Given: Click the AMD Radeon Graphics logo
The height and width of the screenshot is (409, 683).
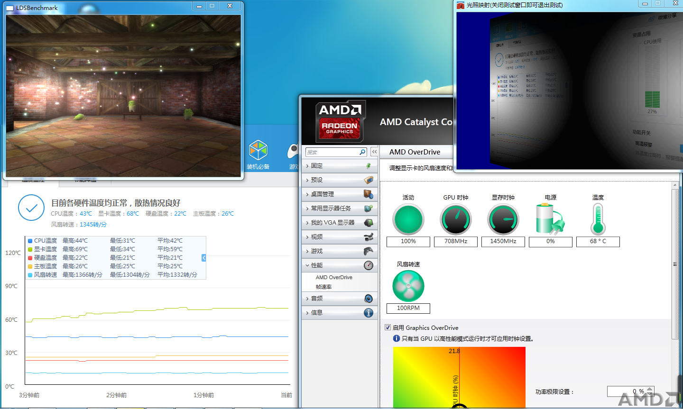Looking at the screenshot, I should pyautogui.click(x=340, y=121).
